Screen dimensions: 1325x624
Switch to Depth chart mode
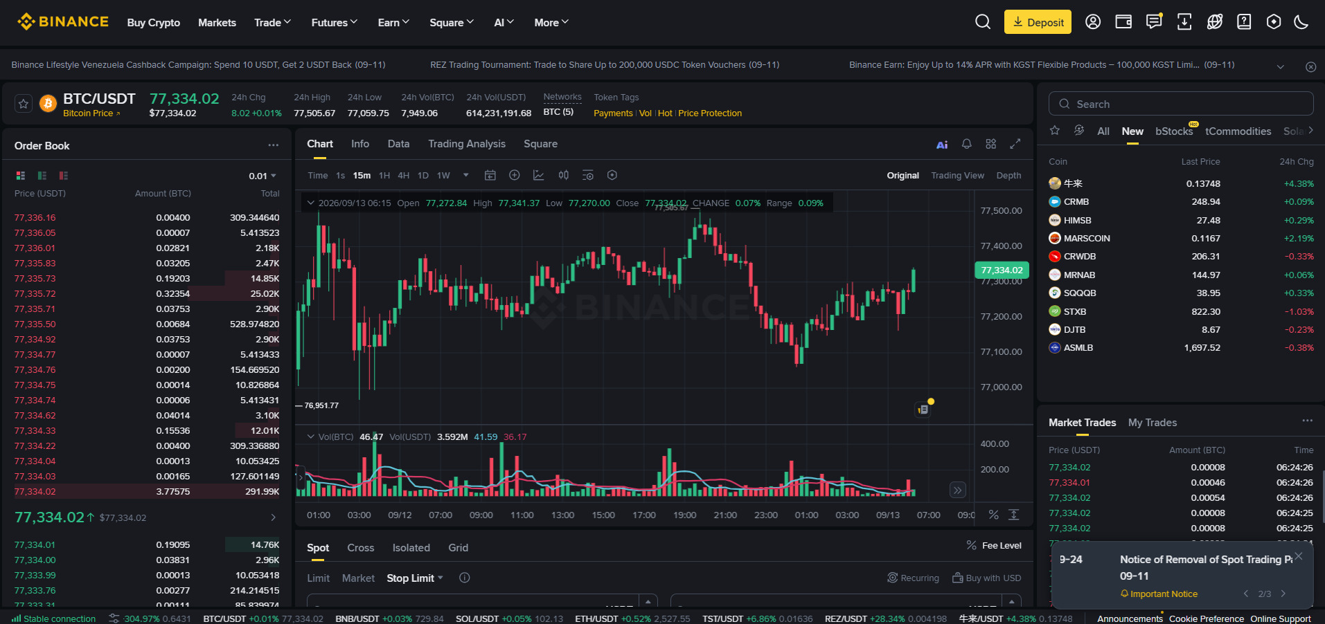[x=1008, y=176]
